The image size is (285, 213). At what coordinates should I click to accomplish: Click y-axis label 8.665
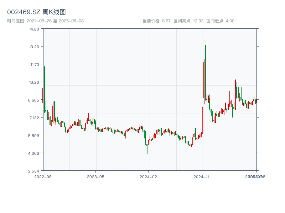coord(33,100)
